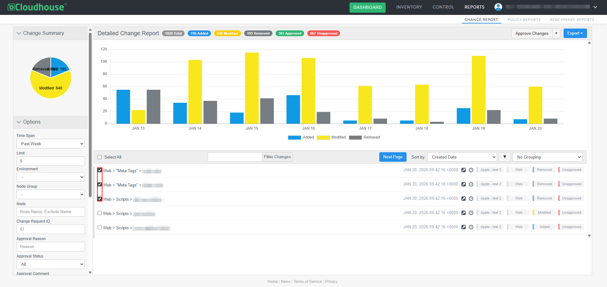Screen dimensions: 607x287
Task: Click the Cloudhouse logo
Action: tap(37, 7)
